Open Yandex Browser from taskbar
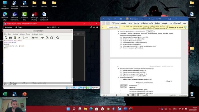 coord(102,109)
